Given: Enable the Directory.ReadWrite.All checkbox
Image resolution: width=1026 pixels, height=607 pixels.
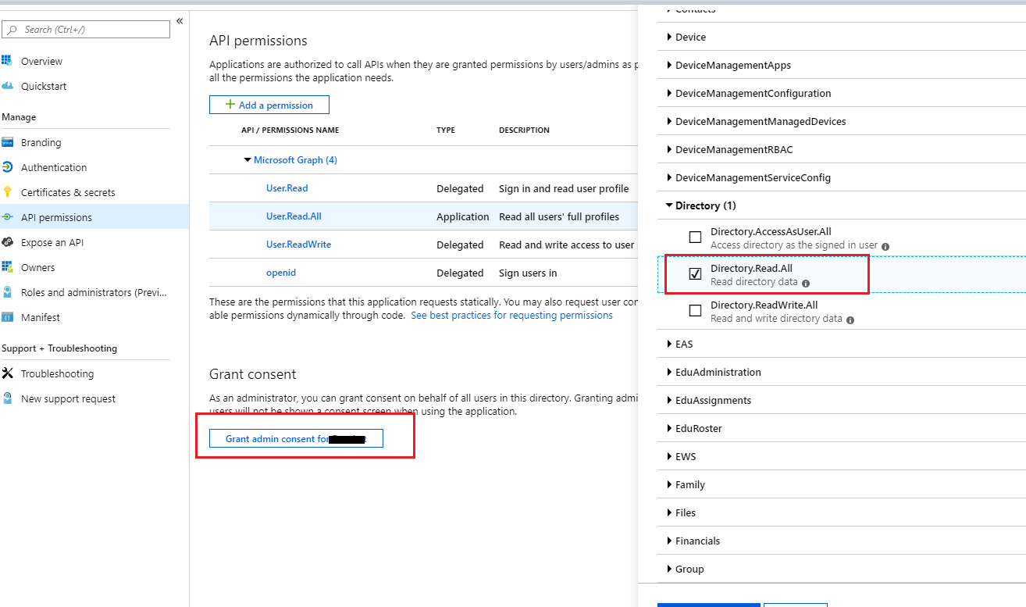Looking at the screenshot, I should tap(695, 311).
